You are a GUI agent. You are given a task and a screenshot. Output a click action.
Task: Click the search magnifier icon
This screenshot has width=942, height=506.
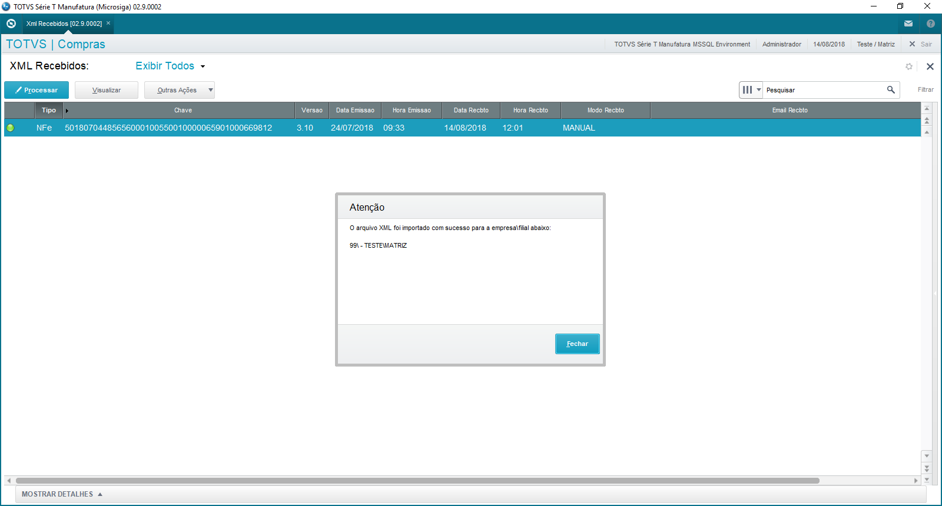point(891,90)
